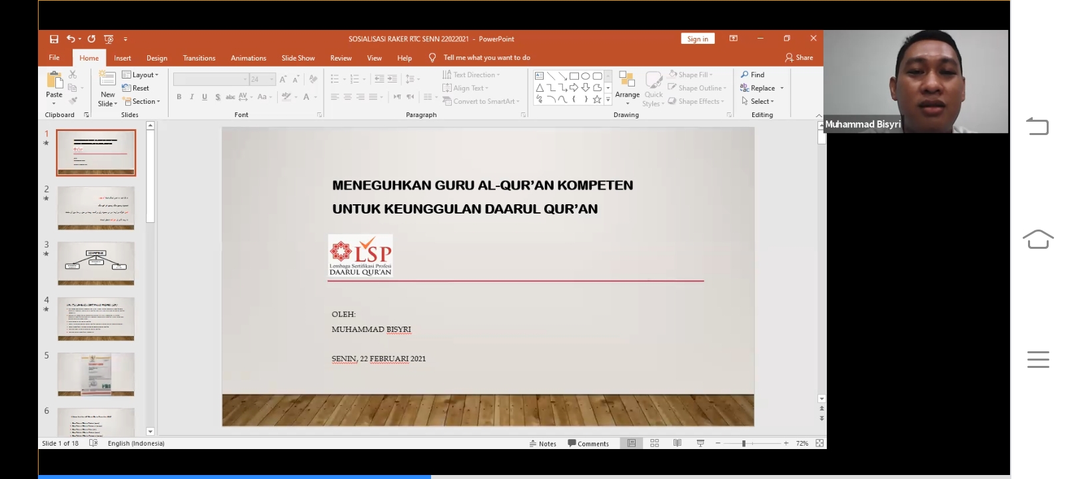Toggle Strikethrough formatting
This screenshot has height=479, width=1066.
coord(231,97)
